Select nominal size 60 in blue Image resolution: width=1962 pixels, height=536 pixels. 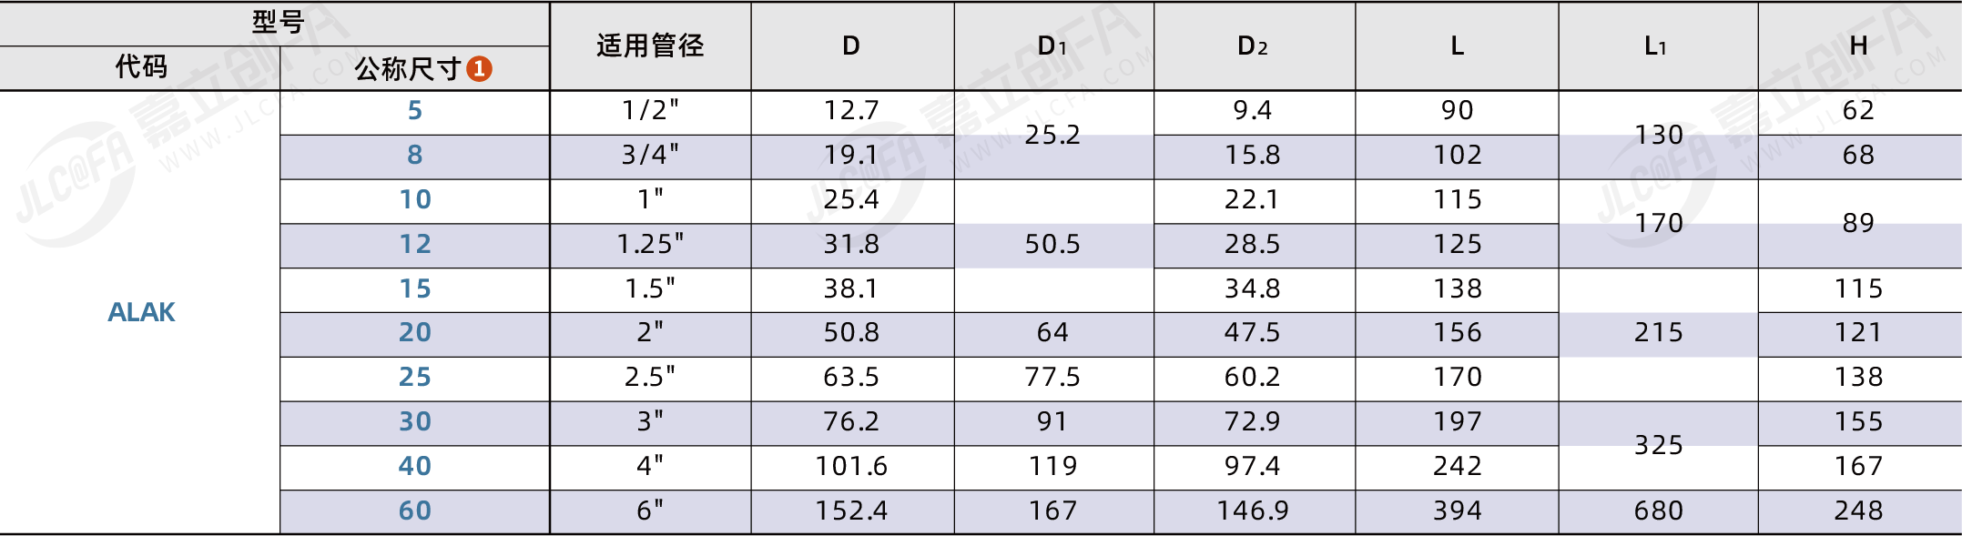point(415,511)
